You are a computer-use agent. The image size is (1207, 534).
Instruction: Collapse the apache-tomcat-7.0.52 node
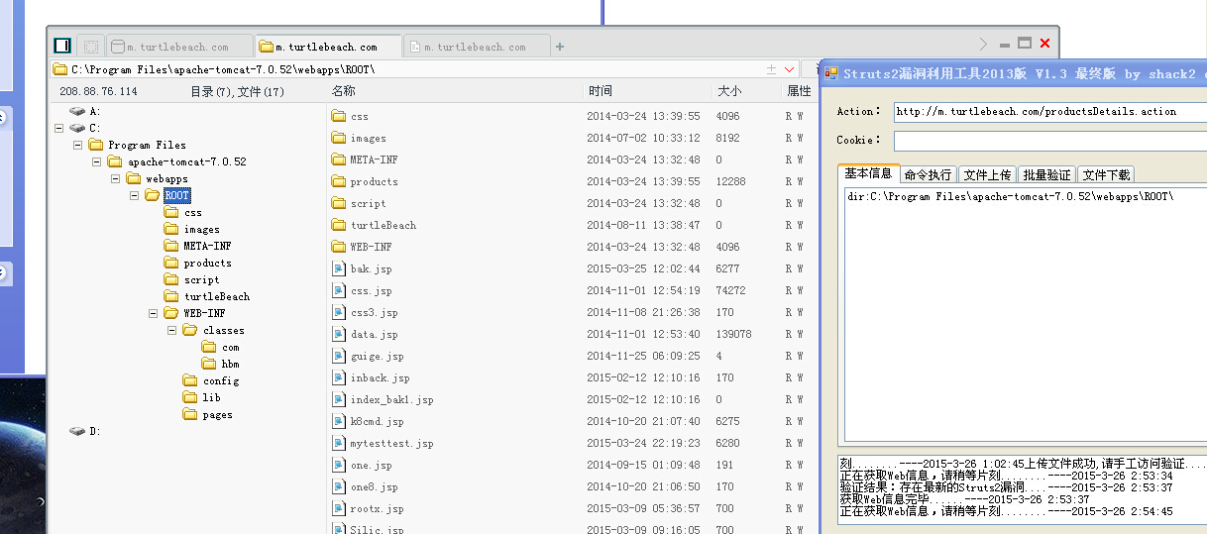pos(97,161)
